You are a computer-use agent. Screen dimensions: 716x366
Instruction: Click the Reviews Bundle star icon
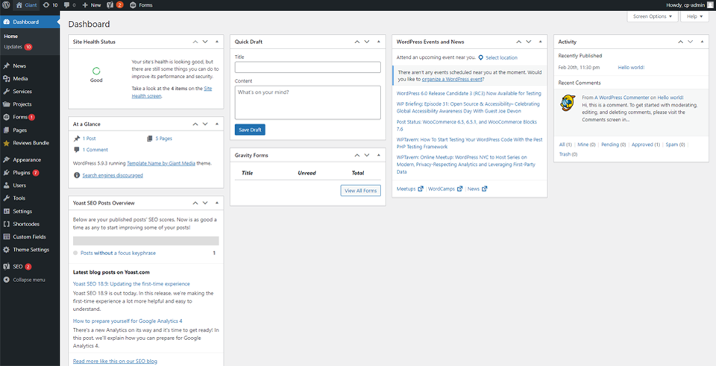(7, 143)
